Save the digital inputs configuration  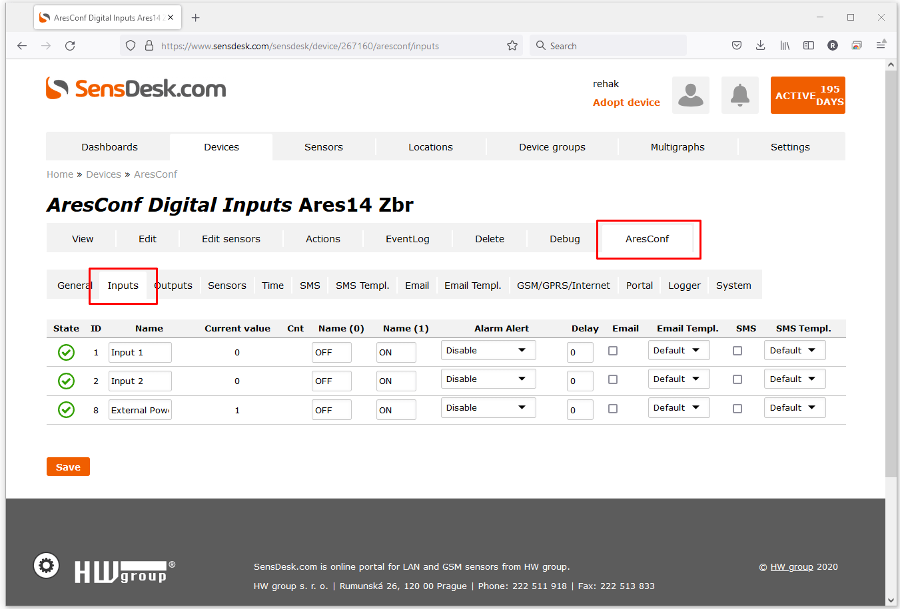click(68, 467)
